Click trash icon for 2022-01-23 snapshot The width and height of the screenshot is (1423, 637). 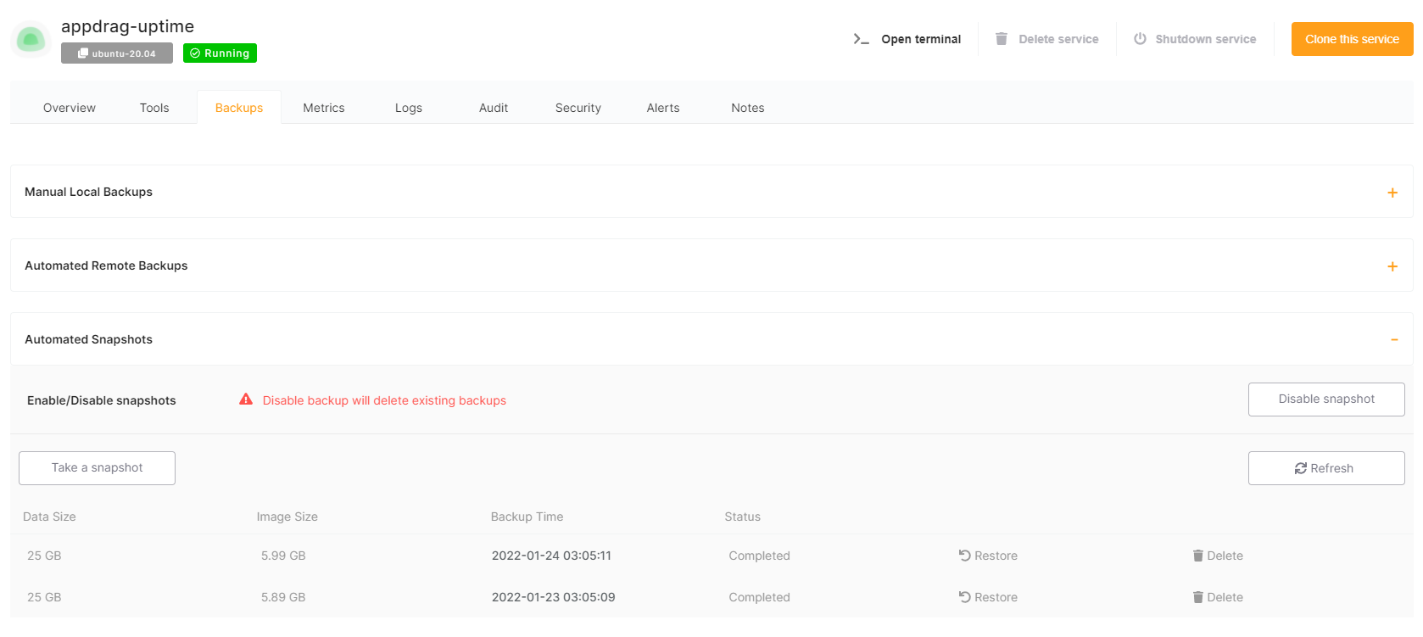(x=1197, y=597)
